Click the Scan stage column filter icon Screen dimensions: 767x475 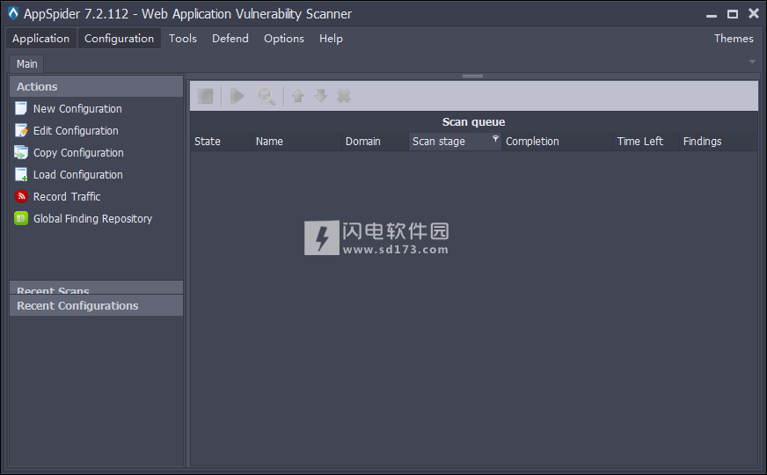tap(495, 139)
